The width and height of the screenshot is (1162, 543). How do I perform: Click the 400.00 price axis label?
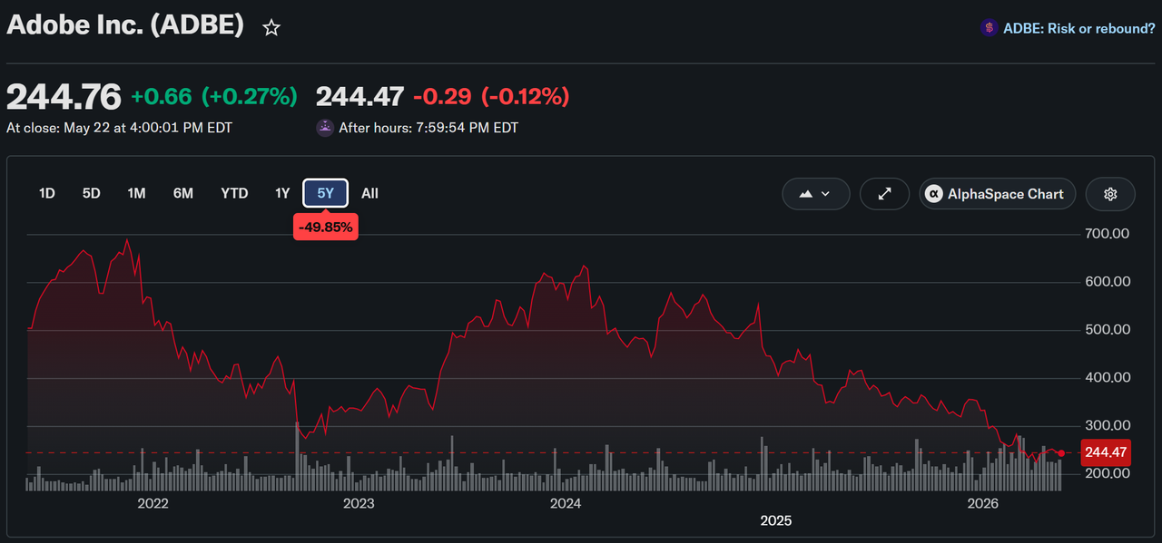1108,378
